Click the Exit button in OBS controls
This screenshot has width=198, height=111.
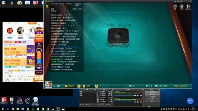(152, 101)
